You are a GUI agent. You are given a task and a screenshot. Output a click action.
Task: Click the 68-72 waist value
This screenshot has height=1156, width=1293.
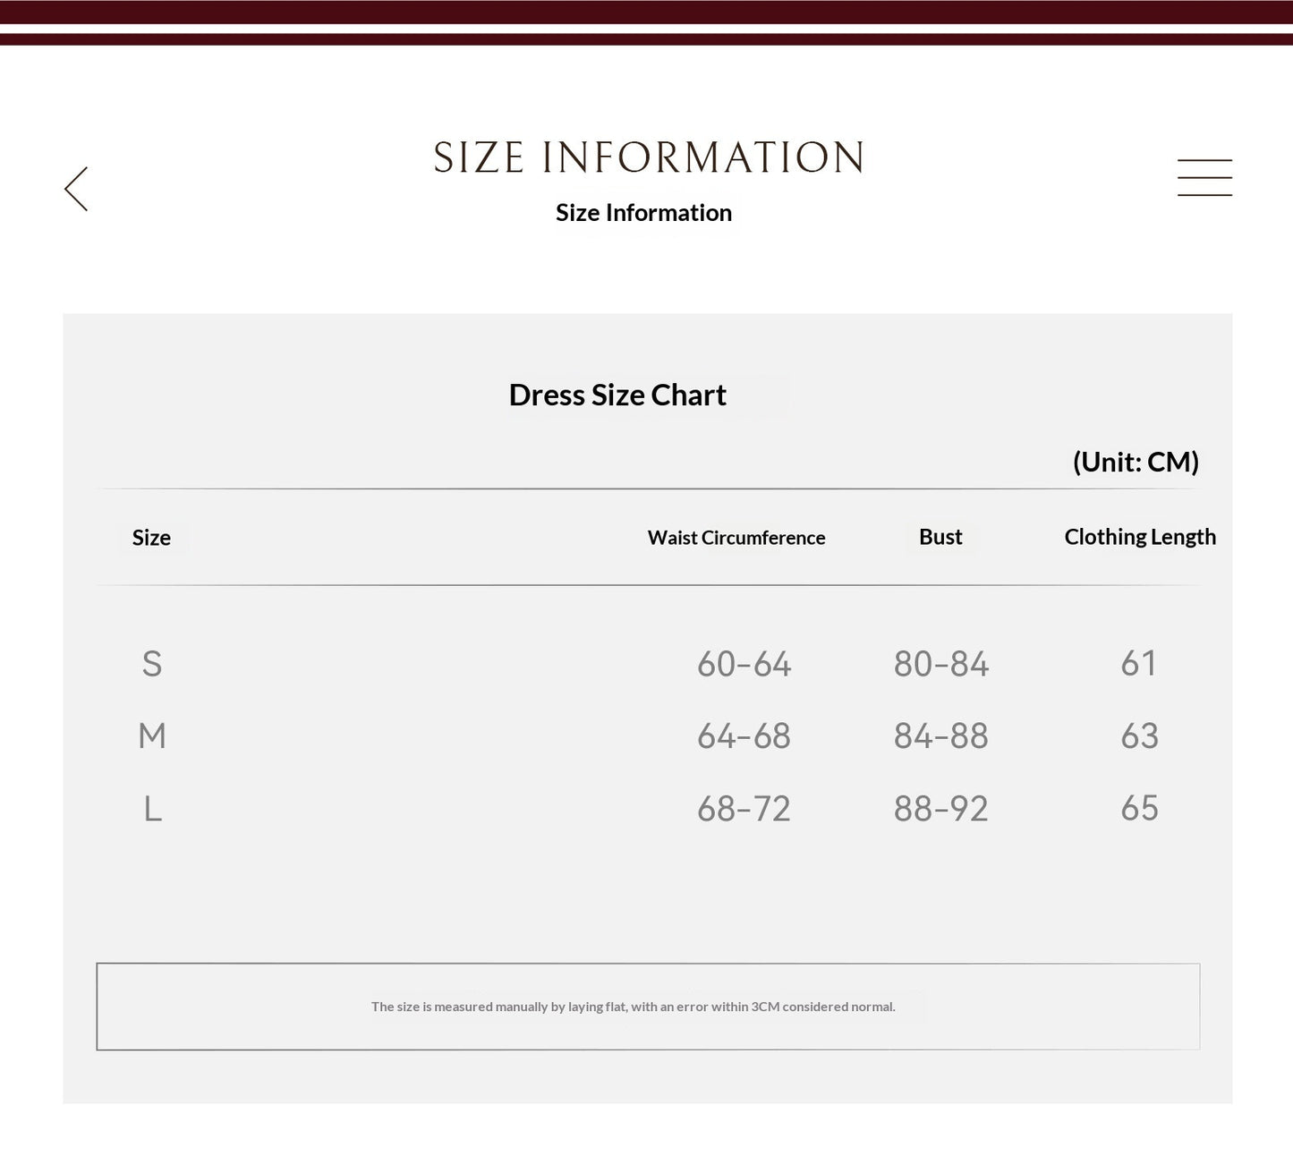tap(744, 809)
